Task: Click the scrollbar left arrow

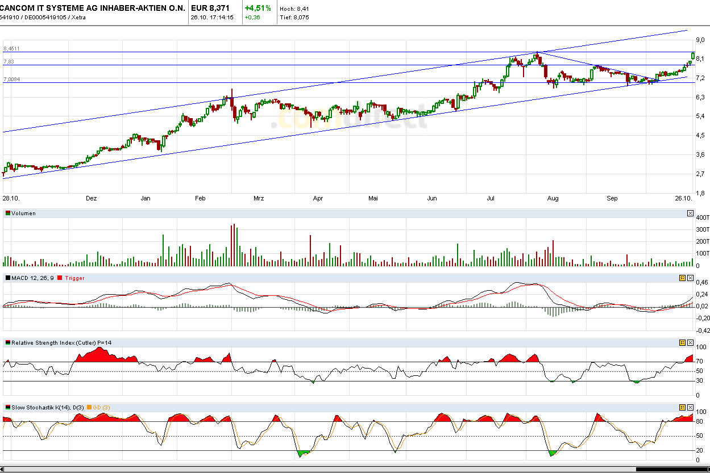Action: [3, 469]
